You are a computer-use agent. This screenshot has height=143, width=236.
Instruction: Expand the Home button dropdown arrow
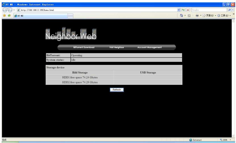[x=185, y=16]
